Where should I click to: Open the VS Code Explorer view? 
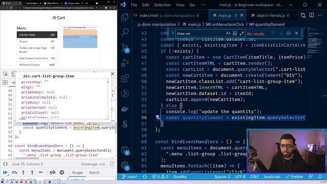125,17
